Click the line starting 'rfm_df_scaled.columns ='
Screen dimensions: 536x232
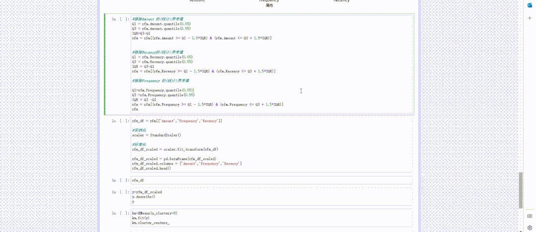point(187,164)
